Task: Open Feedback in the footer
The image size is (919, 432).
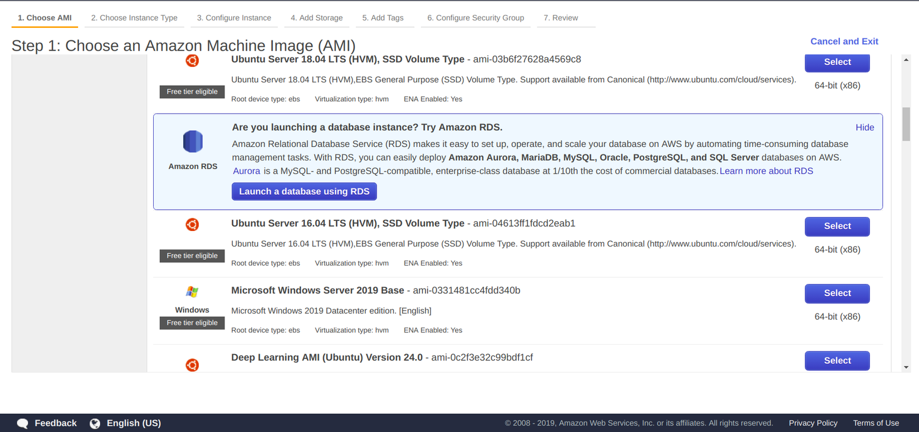Action: [56, 423]
